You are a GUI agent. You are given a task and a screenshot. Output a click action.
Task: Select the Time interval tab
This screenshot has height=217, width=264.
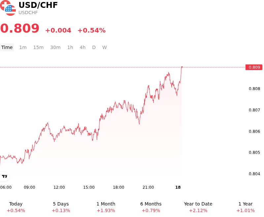7,47
